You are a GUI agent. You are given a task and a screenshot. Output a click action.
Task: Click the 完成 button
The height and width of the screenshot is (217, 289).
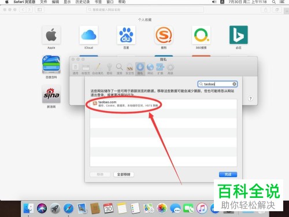(228, 174)
